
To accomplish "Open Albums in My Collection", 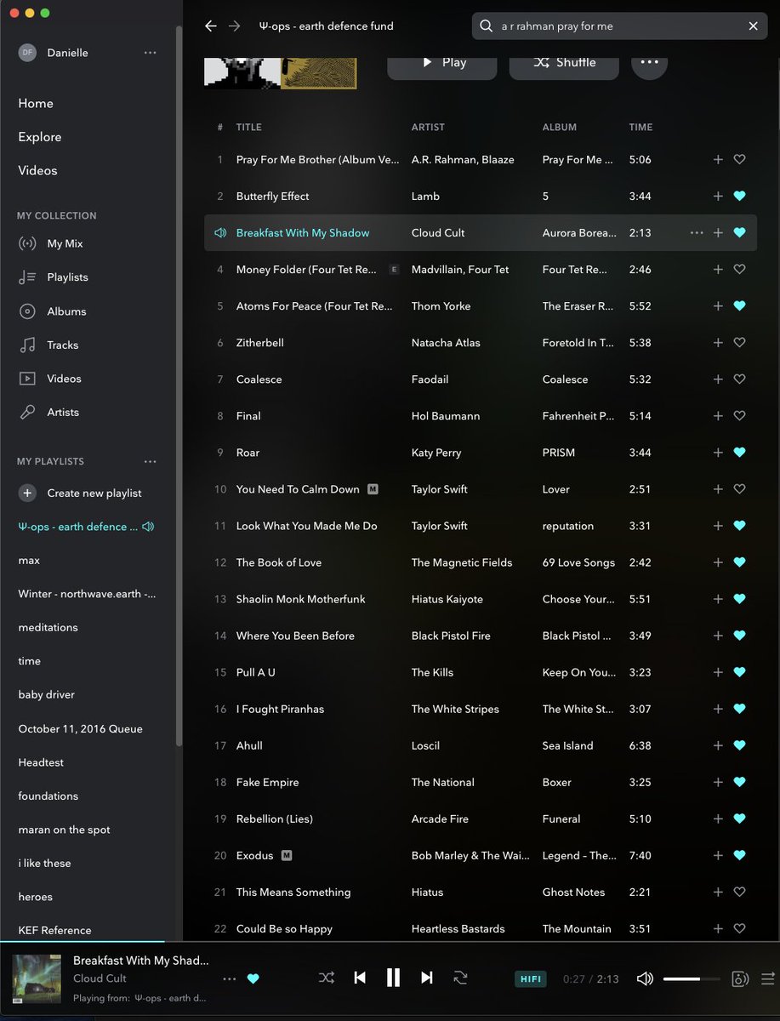I will click(53, 311).
